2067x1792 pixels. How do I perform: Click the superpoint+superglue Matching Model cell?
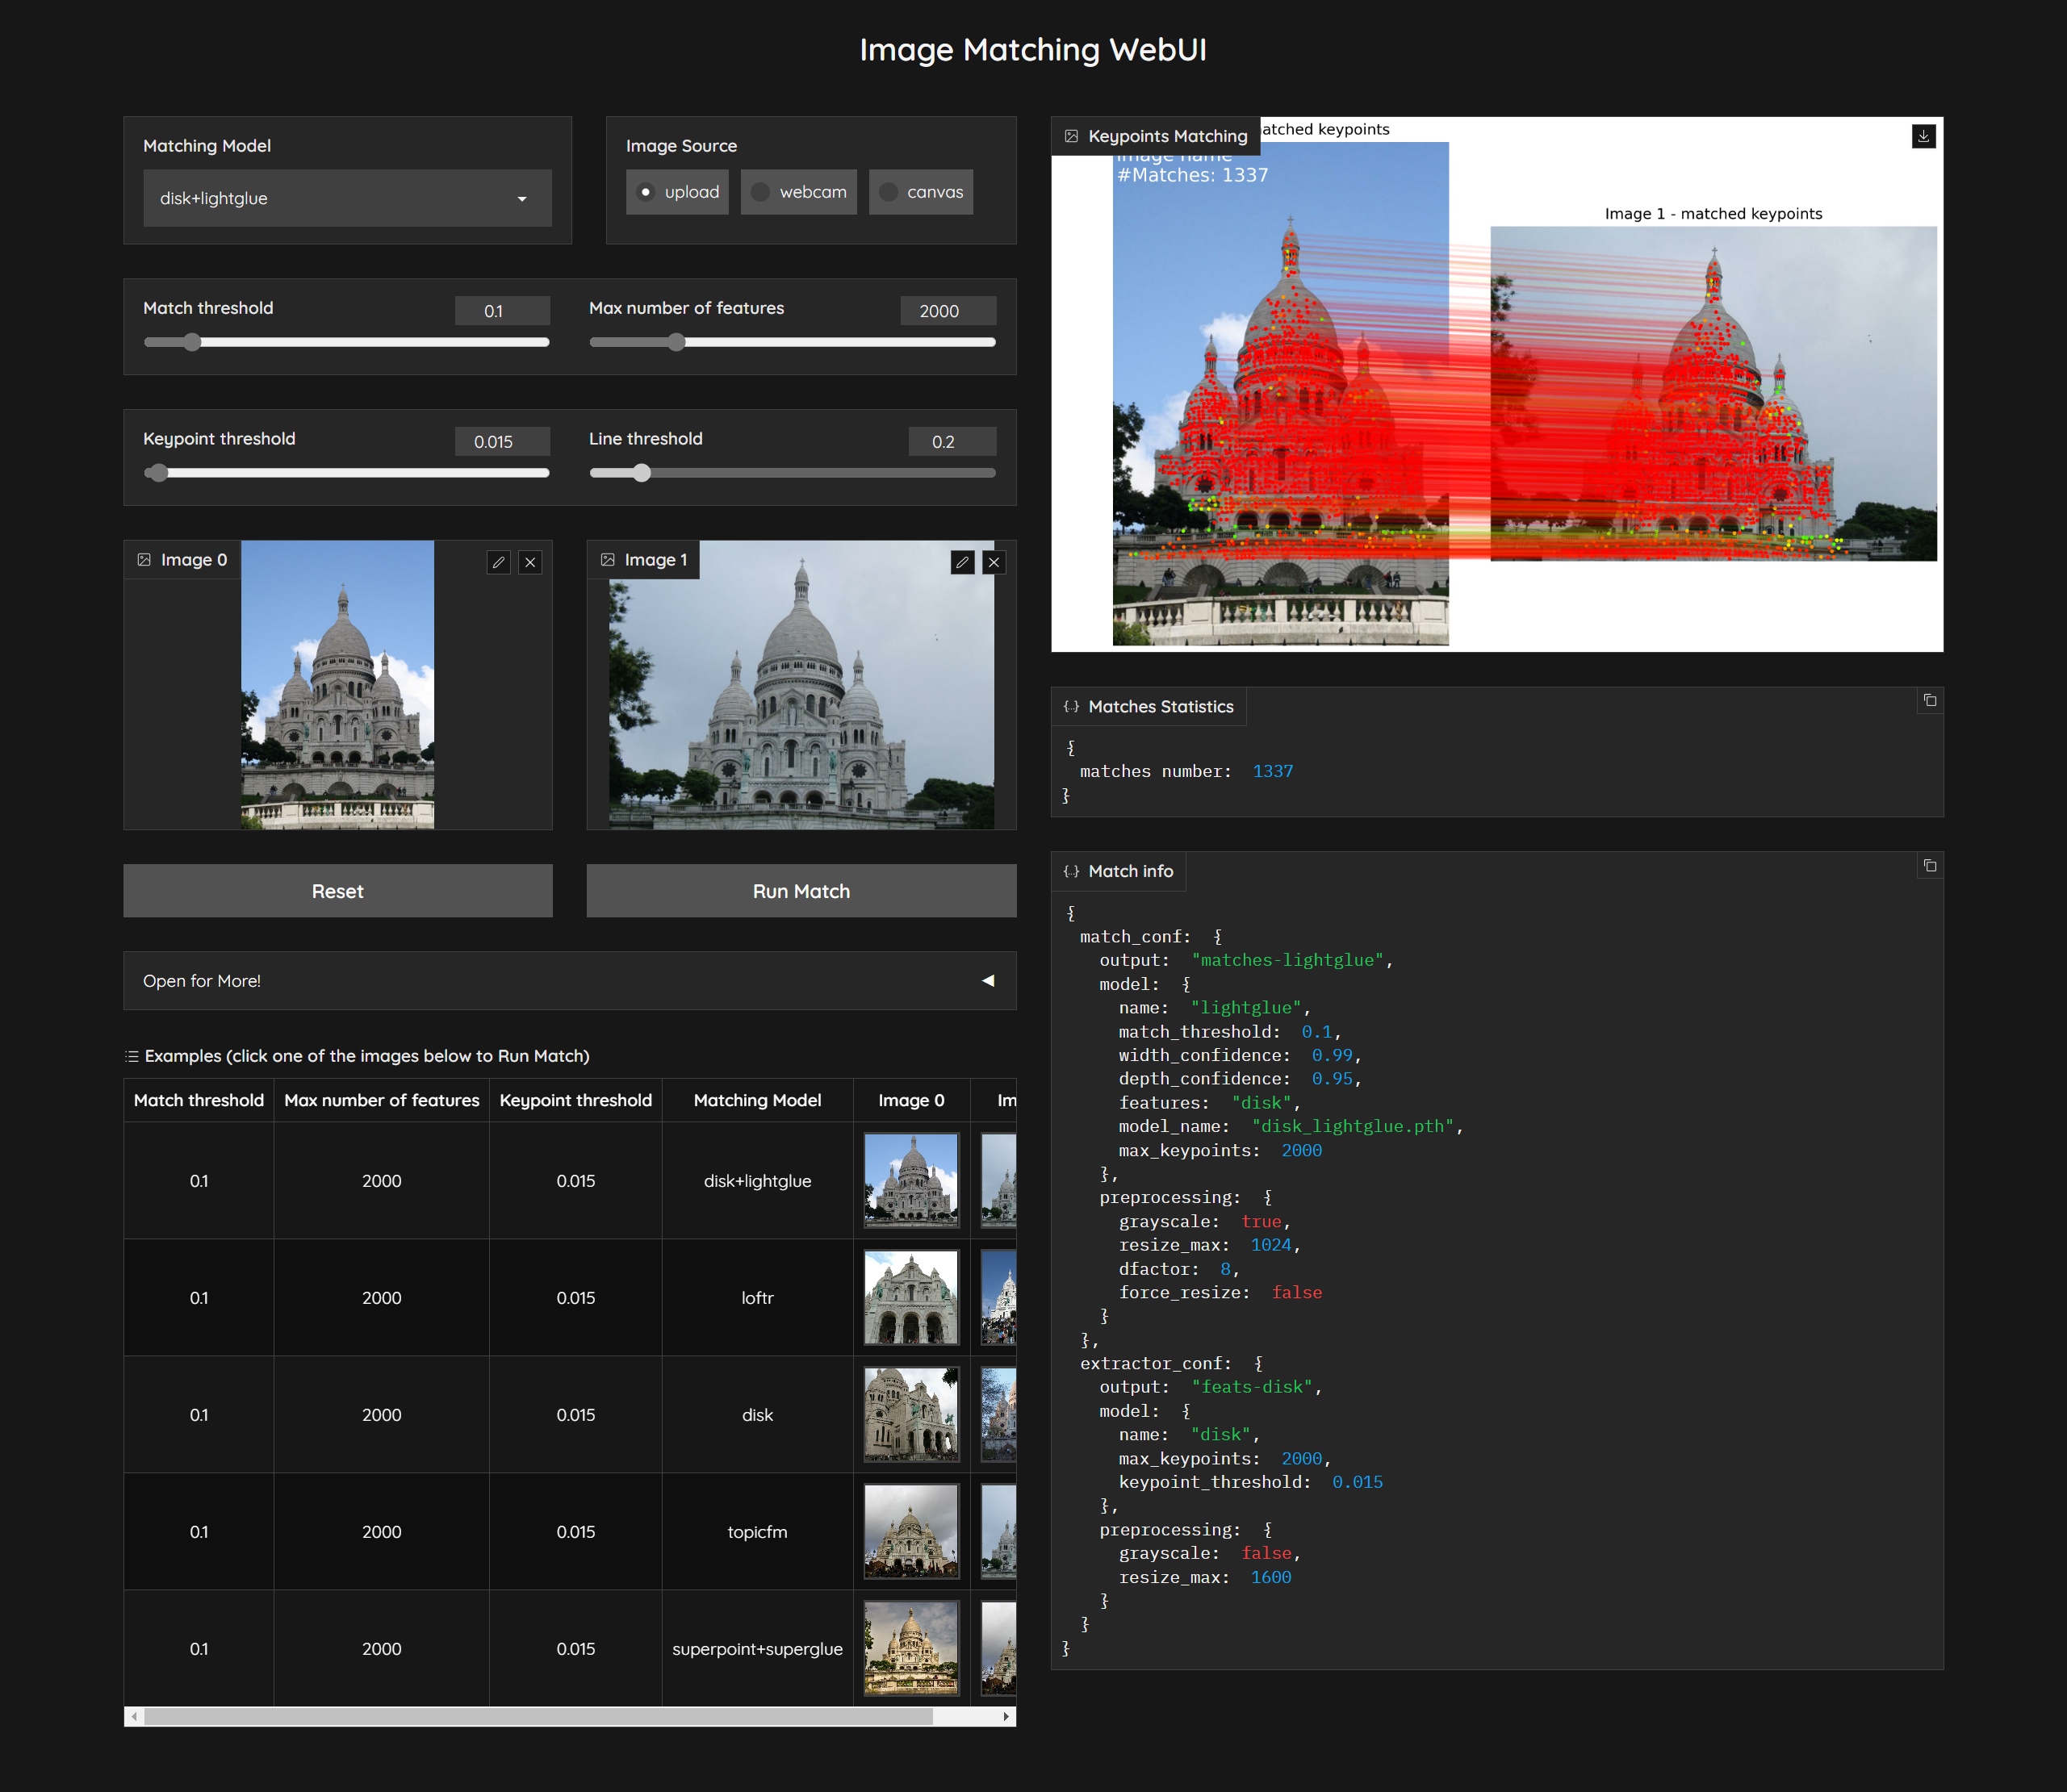click(757, 1649)
